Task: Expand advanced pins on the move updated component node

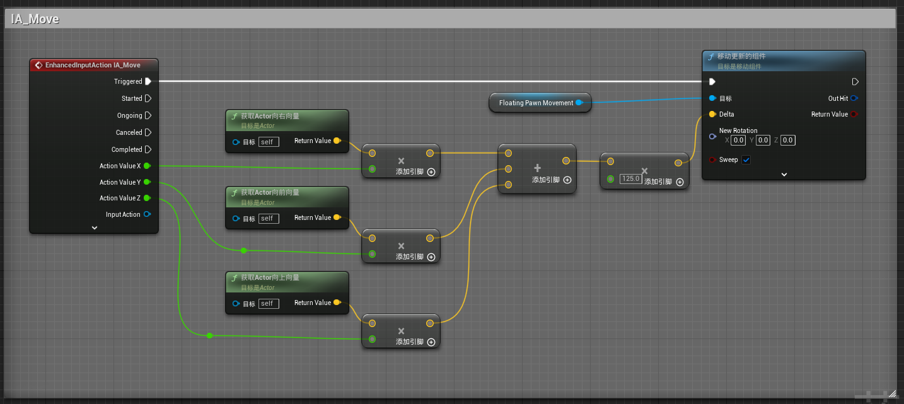Action: tap(784, 175)
